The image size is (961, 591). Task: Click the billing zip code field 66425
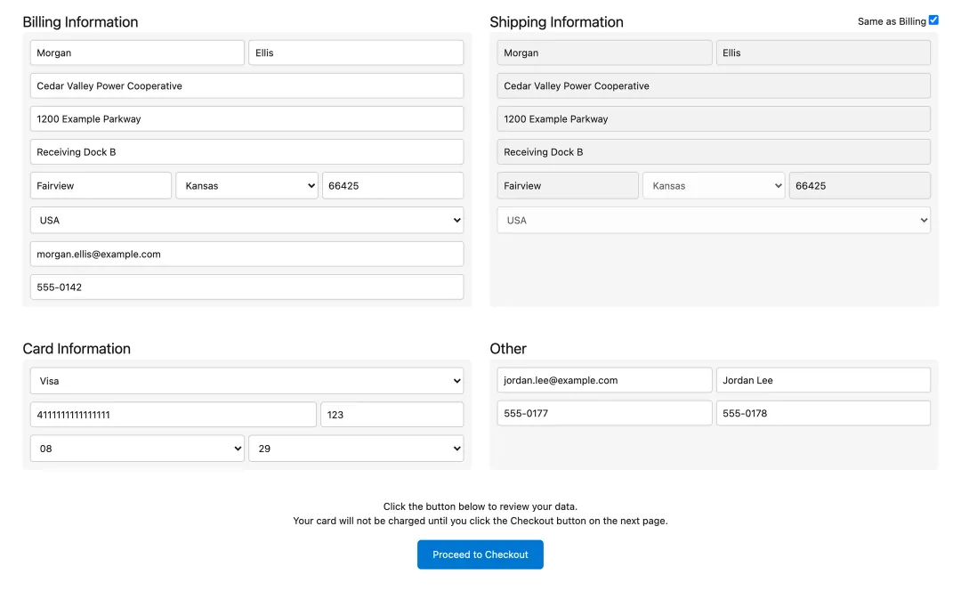pos(393,186)
